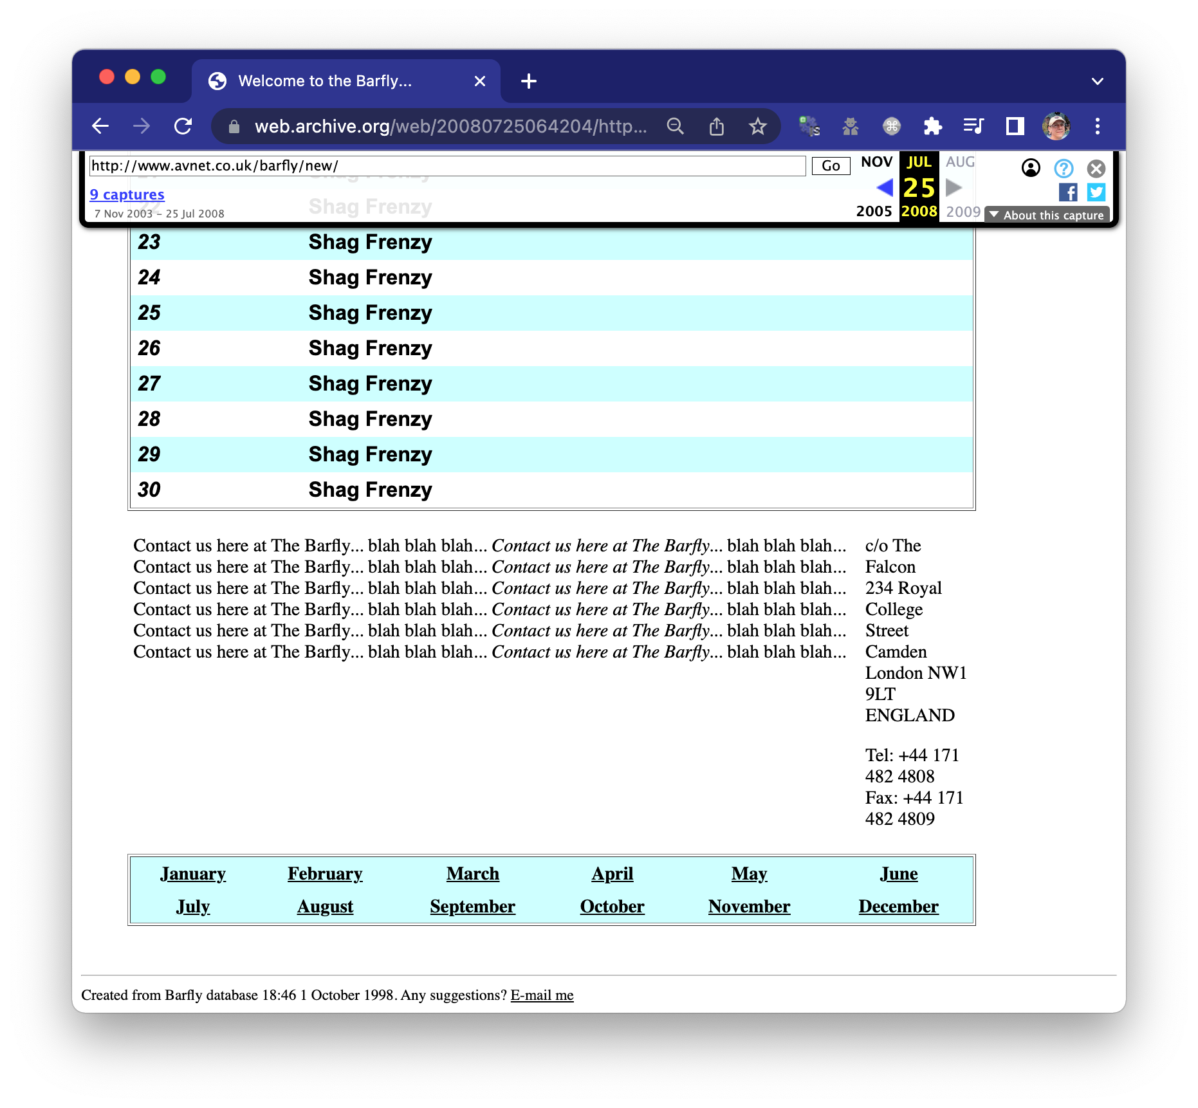Click the Wayback Machine URL field
1198x1108 pixels.
pyautogui.click(x=447, y=165)
